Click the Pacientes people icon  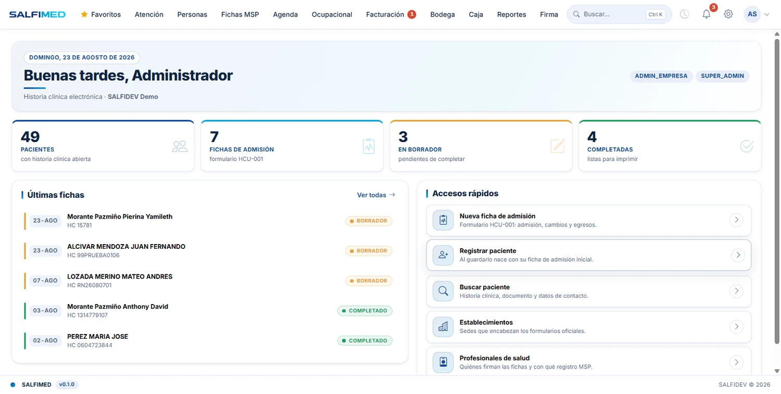point(180,146)
